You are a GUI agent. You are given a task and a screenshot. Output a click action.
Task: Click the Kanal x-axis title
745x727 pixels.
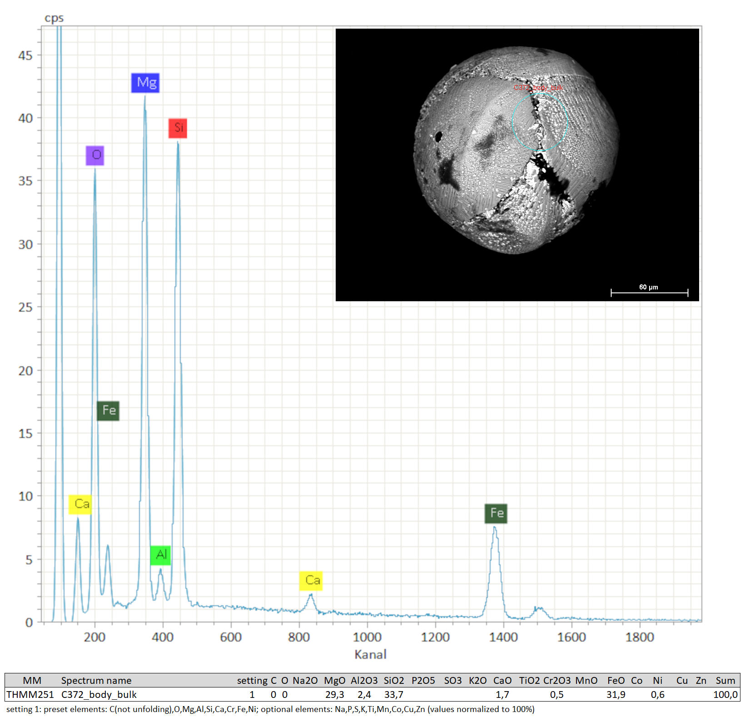370,654
